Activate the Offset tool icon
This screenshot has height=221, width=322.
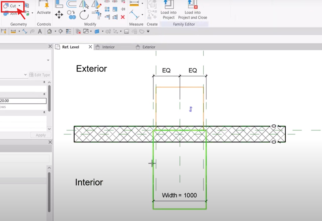[x=72, y=4]
